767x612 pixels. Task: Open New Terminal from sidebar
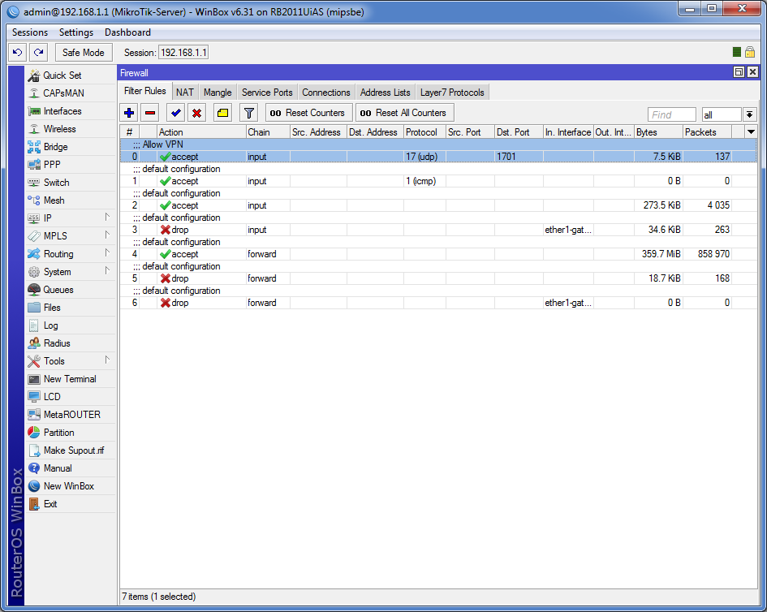tap(71, 379)
